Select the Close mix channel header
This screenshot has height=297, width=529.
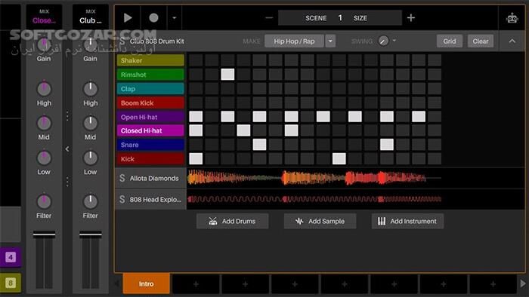click(44, 17)
